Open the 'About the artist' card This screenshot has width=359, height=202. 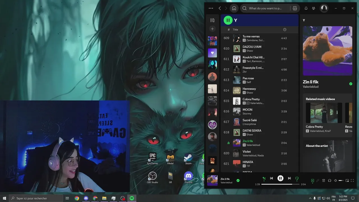click(x=327, y=156)
